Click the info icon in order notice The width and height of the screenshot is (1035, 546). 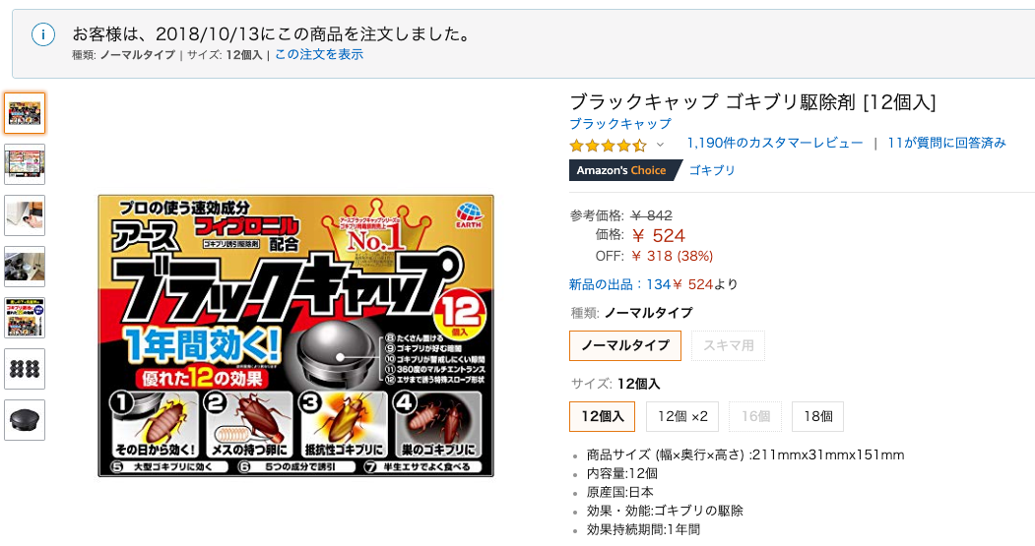(43, 35)
